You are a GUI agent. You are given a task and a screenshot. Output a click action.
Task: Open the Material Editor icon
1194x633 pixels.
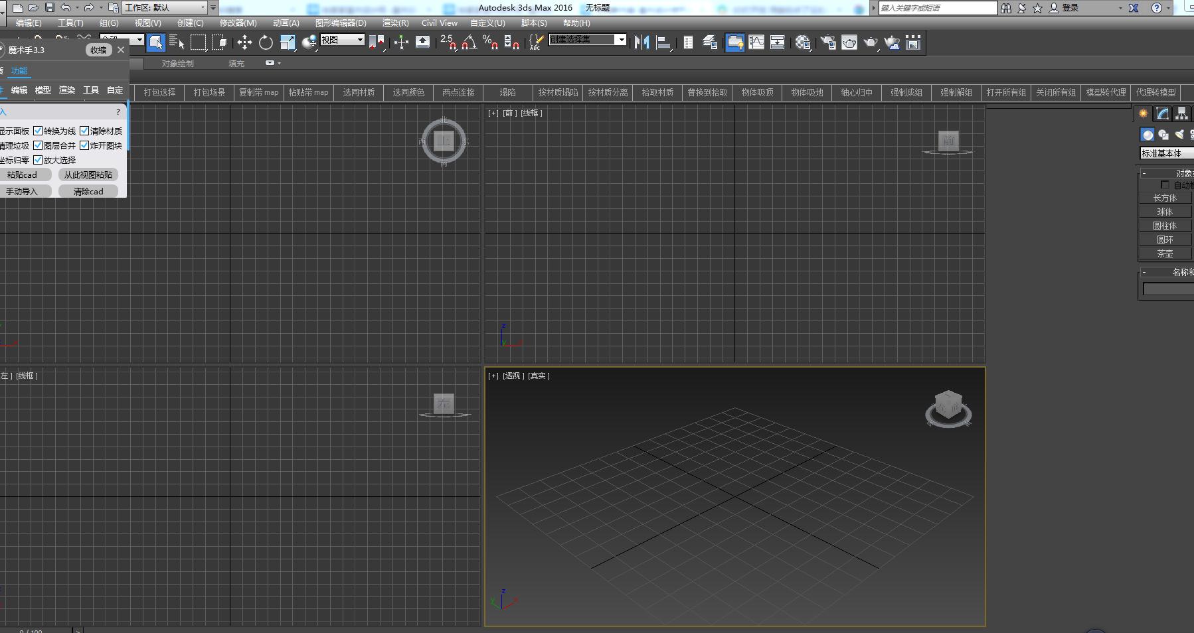tap(803, 42)
